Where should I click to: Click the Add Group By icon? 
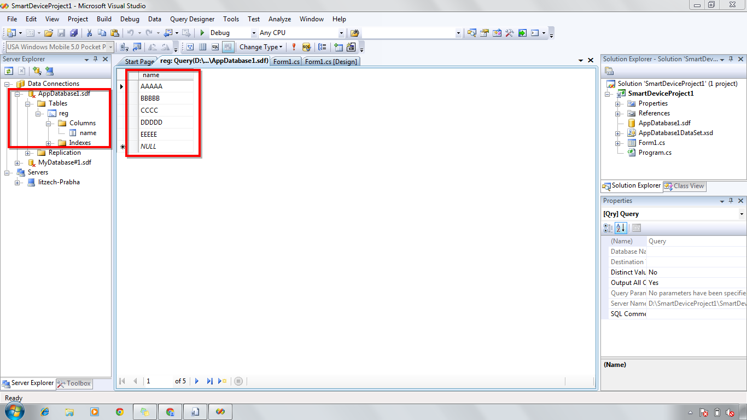[322, 47]
